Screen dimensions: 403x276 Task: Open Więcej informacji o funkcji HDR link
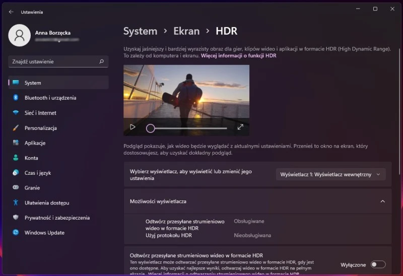[238, 56]
